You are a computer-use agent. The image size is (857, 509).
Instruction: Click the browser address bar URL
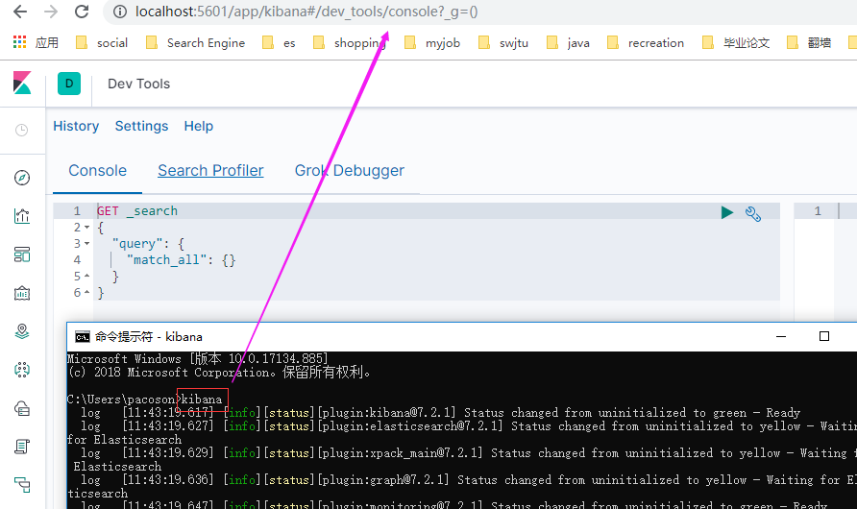306,12
